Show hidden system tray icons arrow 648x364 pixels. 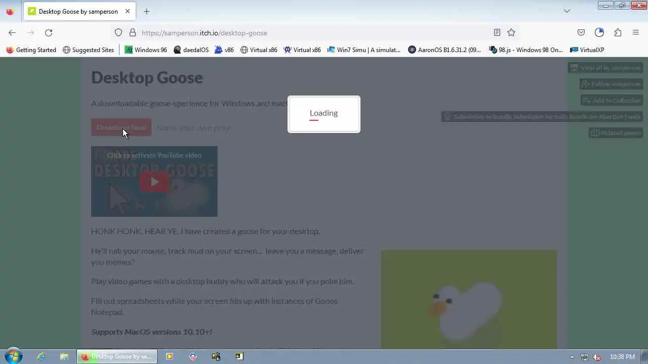[x=572, y=357]
